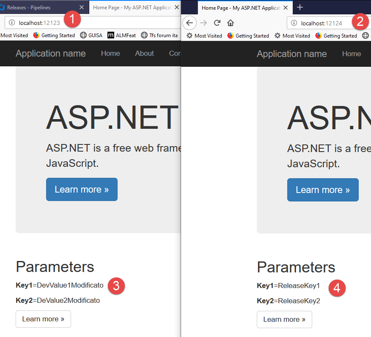The height and width of the screenshot is (337, 371).
Task: Reload the page in right browser
Action: click(x=217, y=23)
